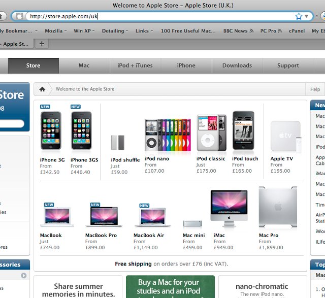325x298 pixels.
Task: Select the Apple Store browser tab
Action: click(16, 44)
